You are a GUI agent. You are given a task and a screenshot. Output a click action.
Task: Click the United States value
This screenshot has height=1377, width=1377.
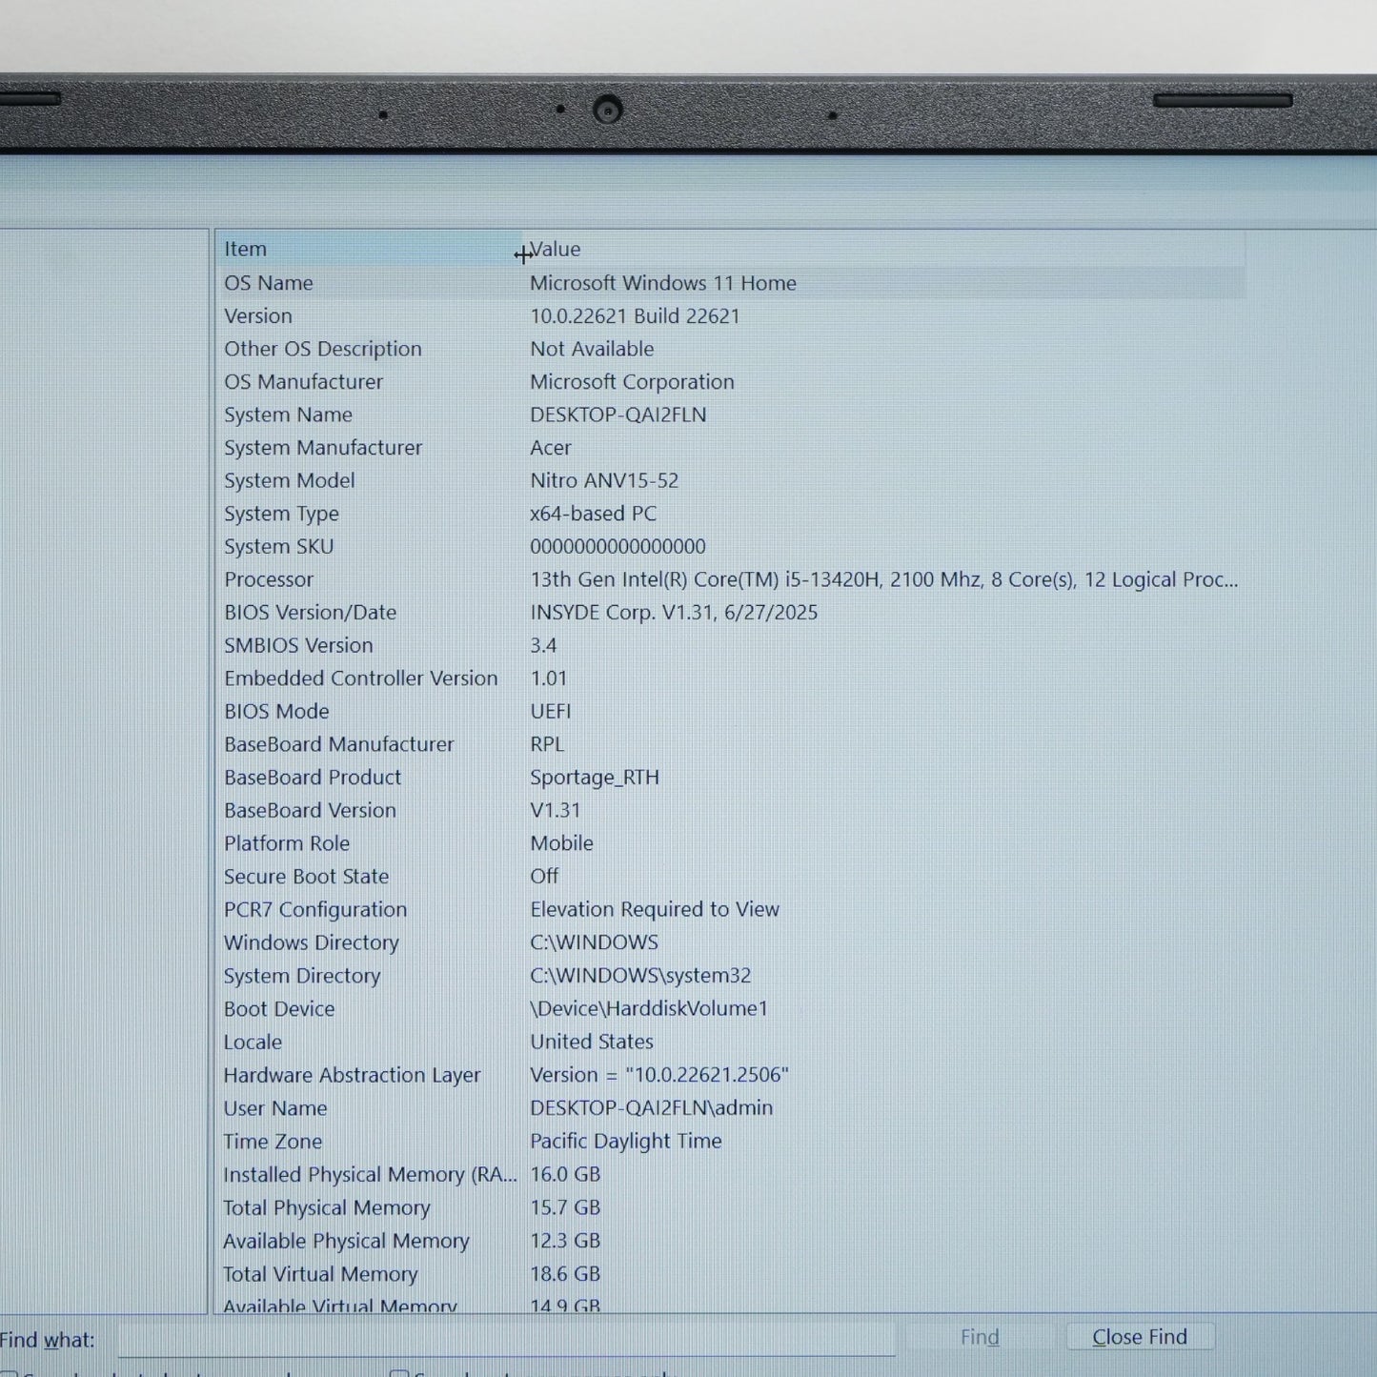point(592,1043)
